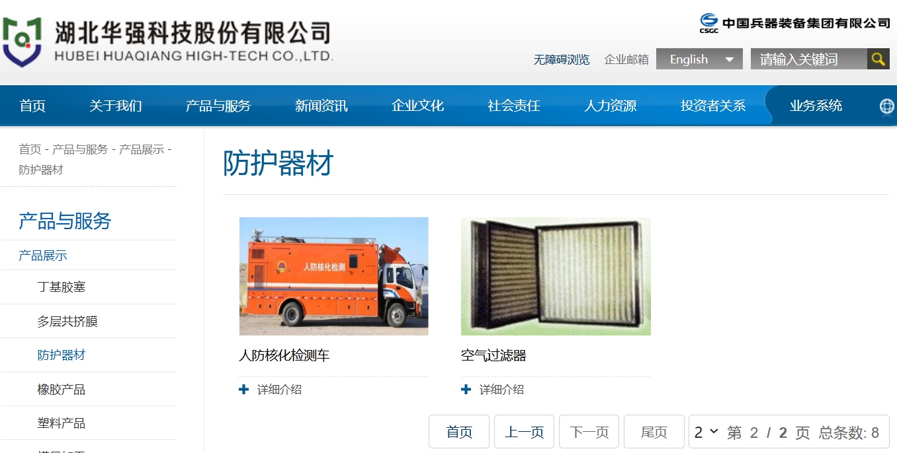This screenshot has height=453, width=897.
Task: Click the 无障碍浏览 link
Action: pos(562,59)
